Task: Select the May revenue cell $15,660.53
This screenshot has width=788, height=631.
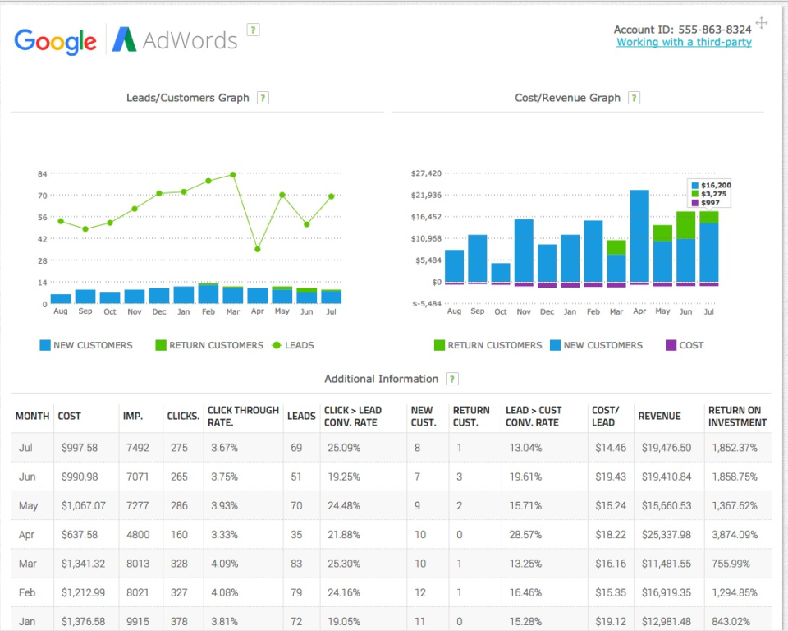Action: tap(667, 505)
